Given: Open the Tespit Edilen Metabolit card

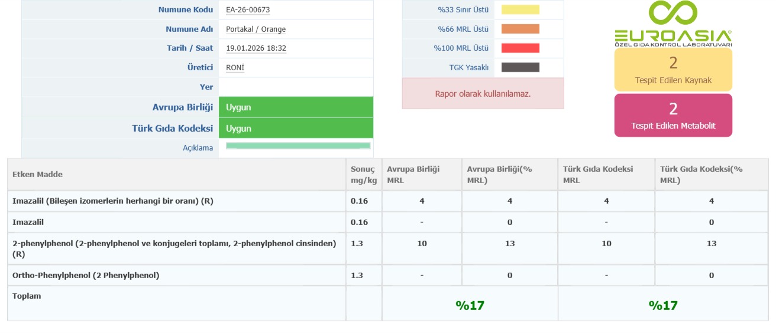Looking at the screenshot, I should 673,116.
